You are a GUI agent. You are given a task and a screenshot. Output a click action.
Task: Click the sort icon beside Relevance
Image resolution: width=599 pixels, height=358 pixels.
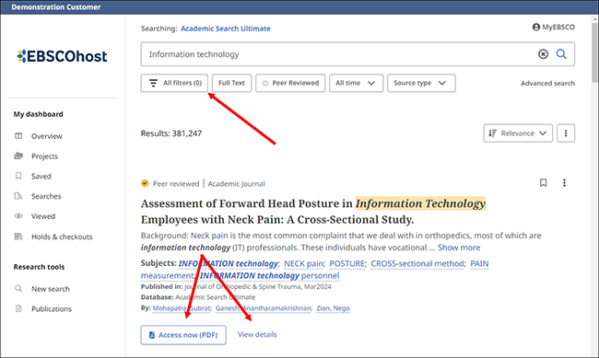(492, 133)
